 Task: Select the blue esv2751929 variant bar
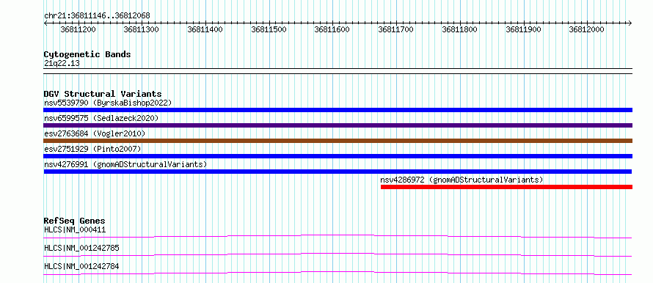pos(338,156)
